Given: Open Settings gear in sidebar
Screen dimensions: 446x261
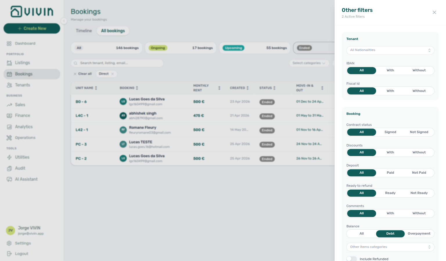Looking at the screenshot, I should pos(9,243).
